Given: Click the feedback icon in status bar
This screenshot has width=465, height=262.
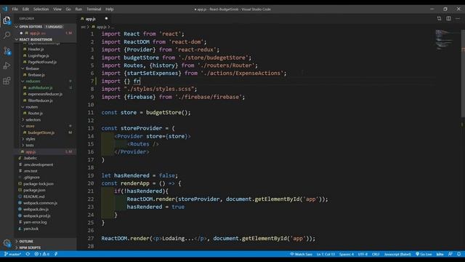Looking at the screenshot, I should (450, 254).
